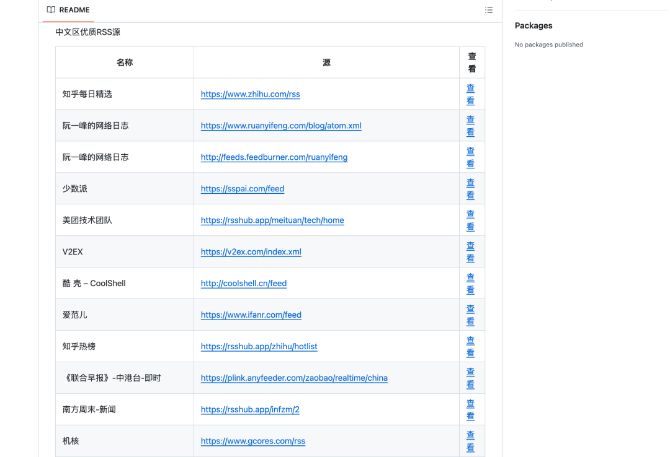This screenshot has width=670, height=457.
Task: Select the 少数派 name cell
Action: (x=125, y=189)
